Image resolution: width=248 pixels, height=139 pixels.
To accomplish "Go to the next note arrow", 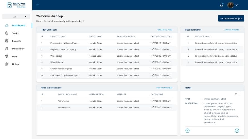I will pyautogui.click(x=237, y=131).
